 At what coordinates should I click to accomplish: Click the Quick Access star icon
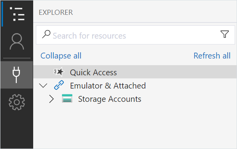(59, 72)
